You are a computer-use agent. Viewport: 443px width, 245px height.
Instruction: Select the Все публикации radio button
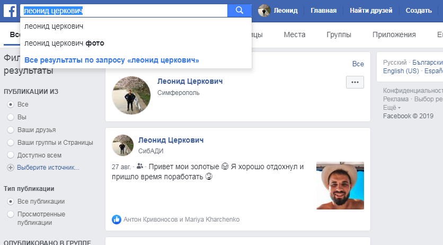coord(11,202)
